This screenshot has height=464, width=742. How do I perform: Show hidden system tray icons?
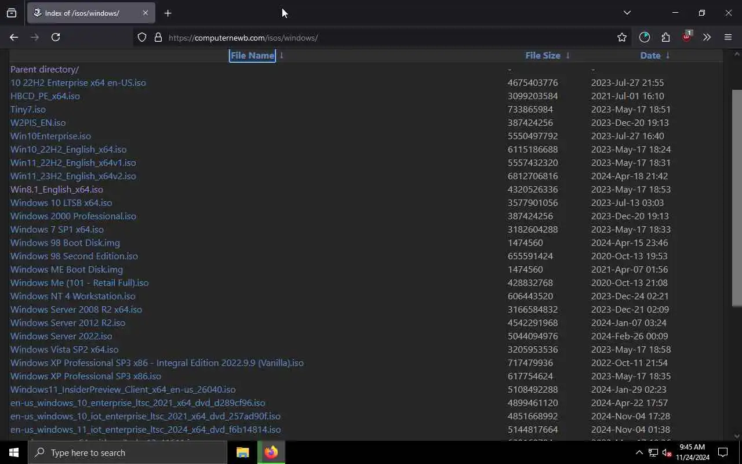(x=639, y=452)
